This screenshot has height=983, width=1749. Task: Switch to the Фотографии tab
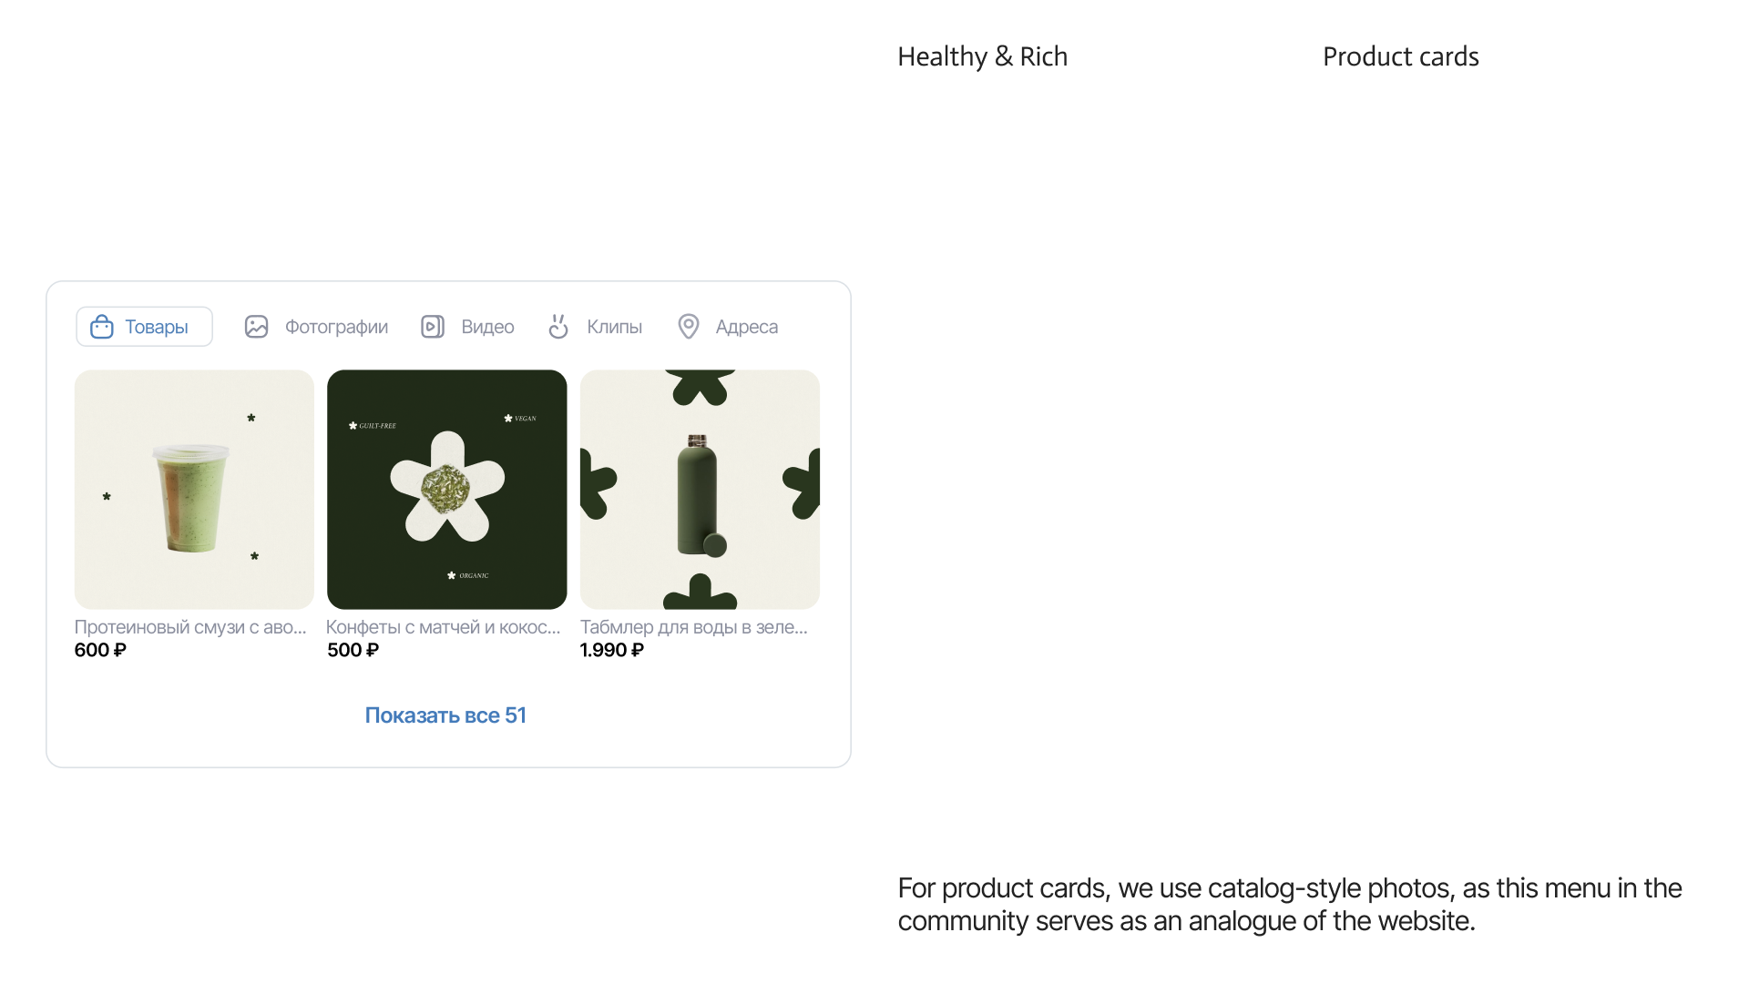(x=336, y=327)
